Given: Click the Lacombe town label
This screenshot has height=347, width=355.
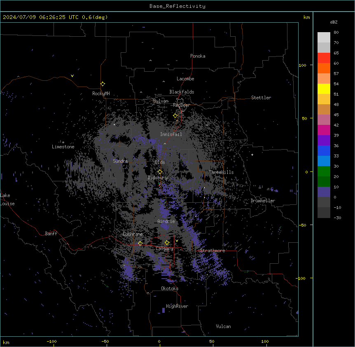Looking at the screenshot, I should click(x=185, y=79).
